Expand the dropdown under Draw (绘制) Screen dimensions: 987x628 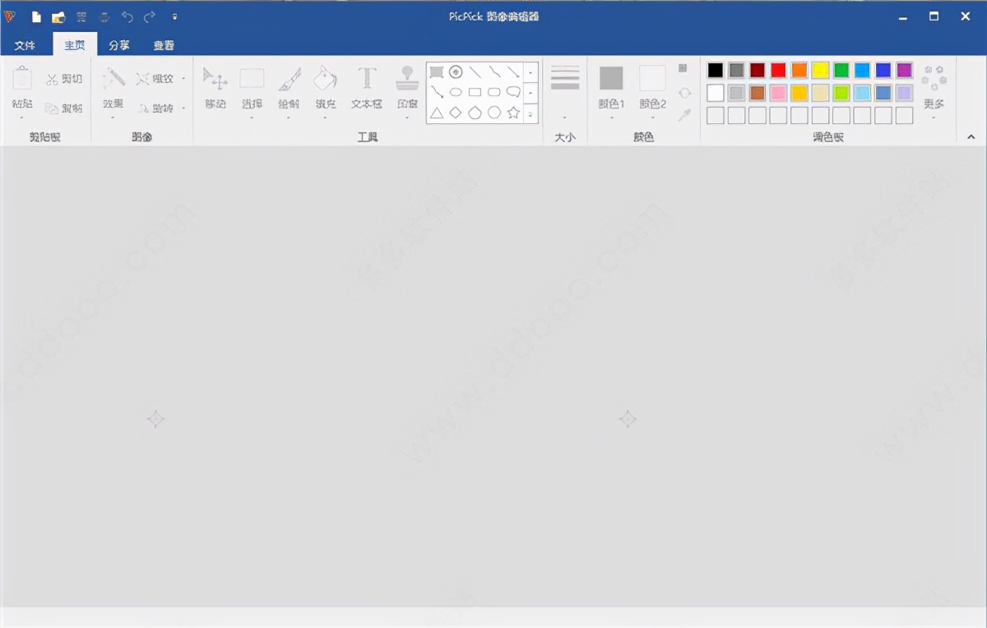[289, 118]
